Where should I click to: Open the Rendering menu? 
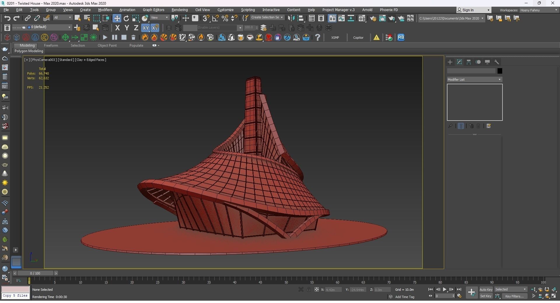pyautogui.click(x=180, y=10)
